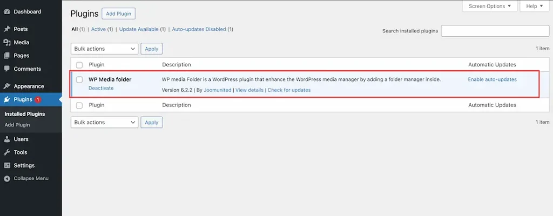Screen dimensions: 553x216
Task: Click the Plugin column header at top
Action: tap(97, 65)
